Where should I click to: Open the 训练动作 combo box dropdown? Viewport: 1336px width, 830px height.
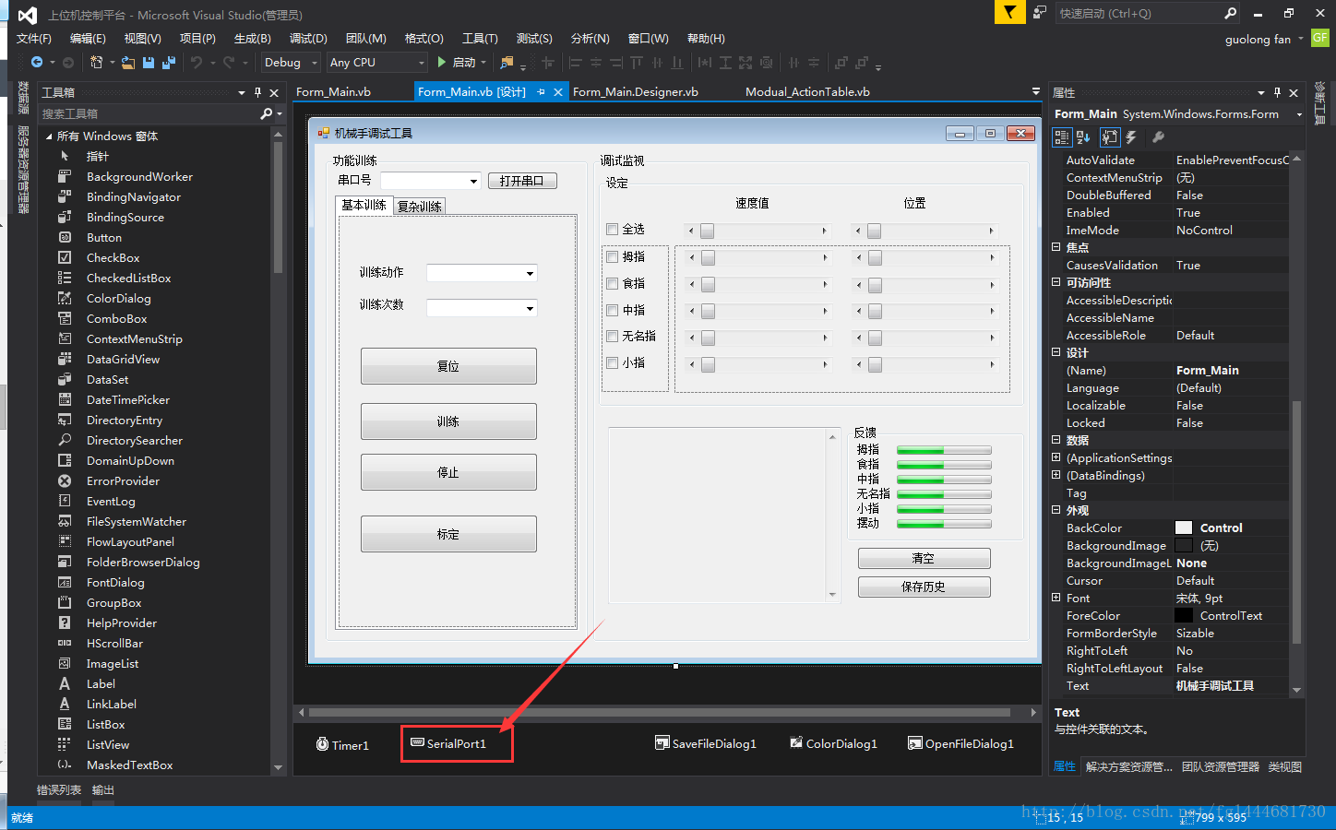(x=530, y=273)
